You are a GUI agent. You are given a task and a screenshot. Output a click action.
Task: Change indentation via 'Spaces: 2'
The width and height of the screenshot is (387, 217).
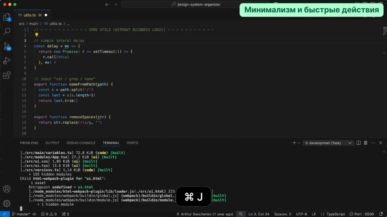pos(283,214)
